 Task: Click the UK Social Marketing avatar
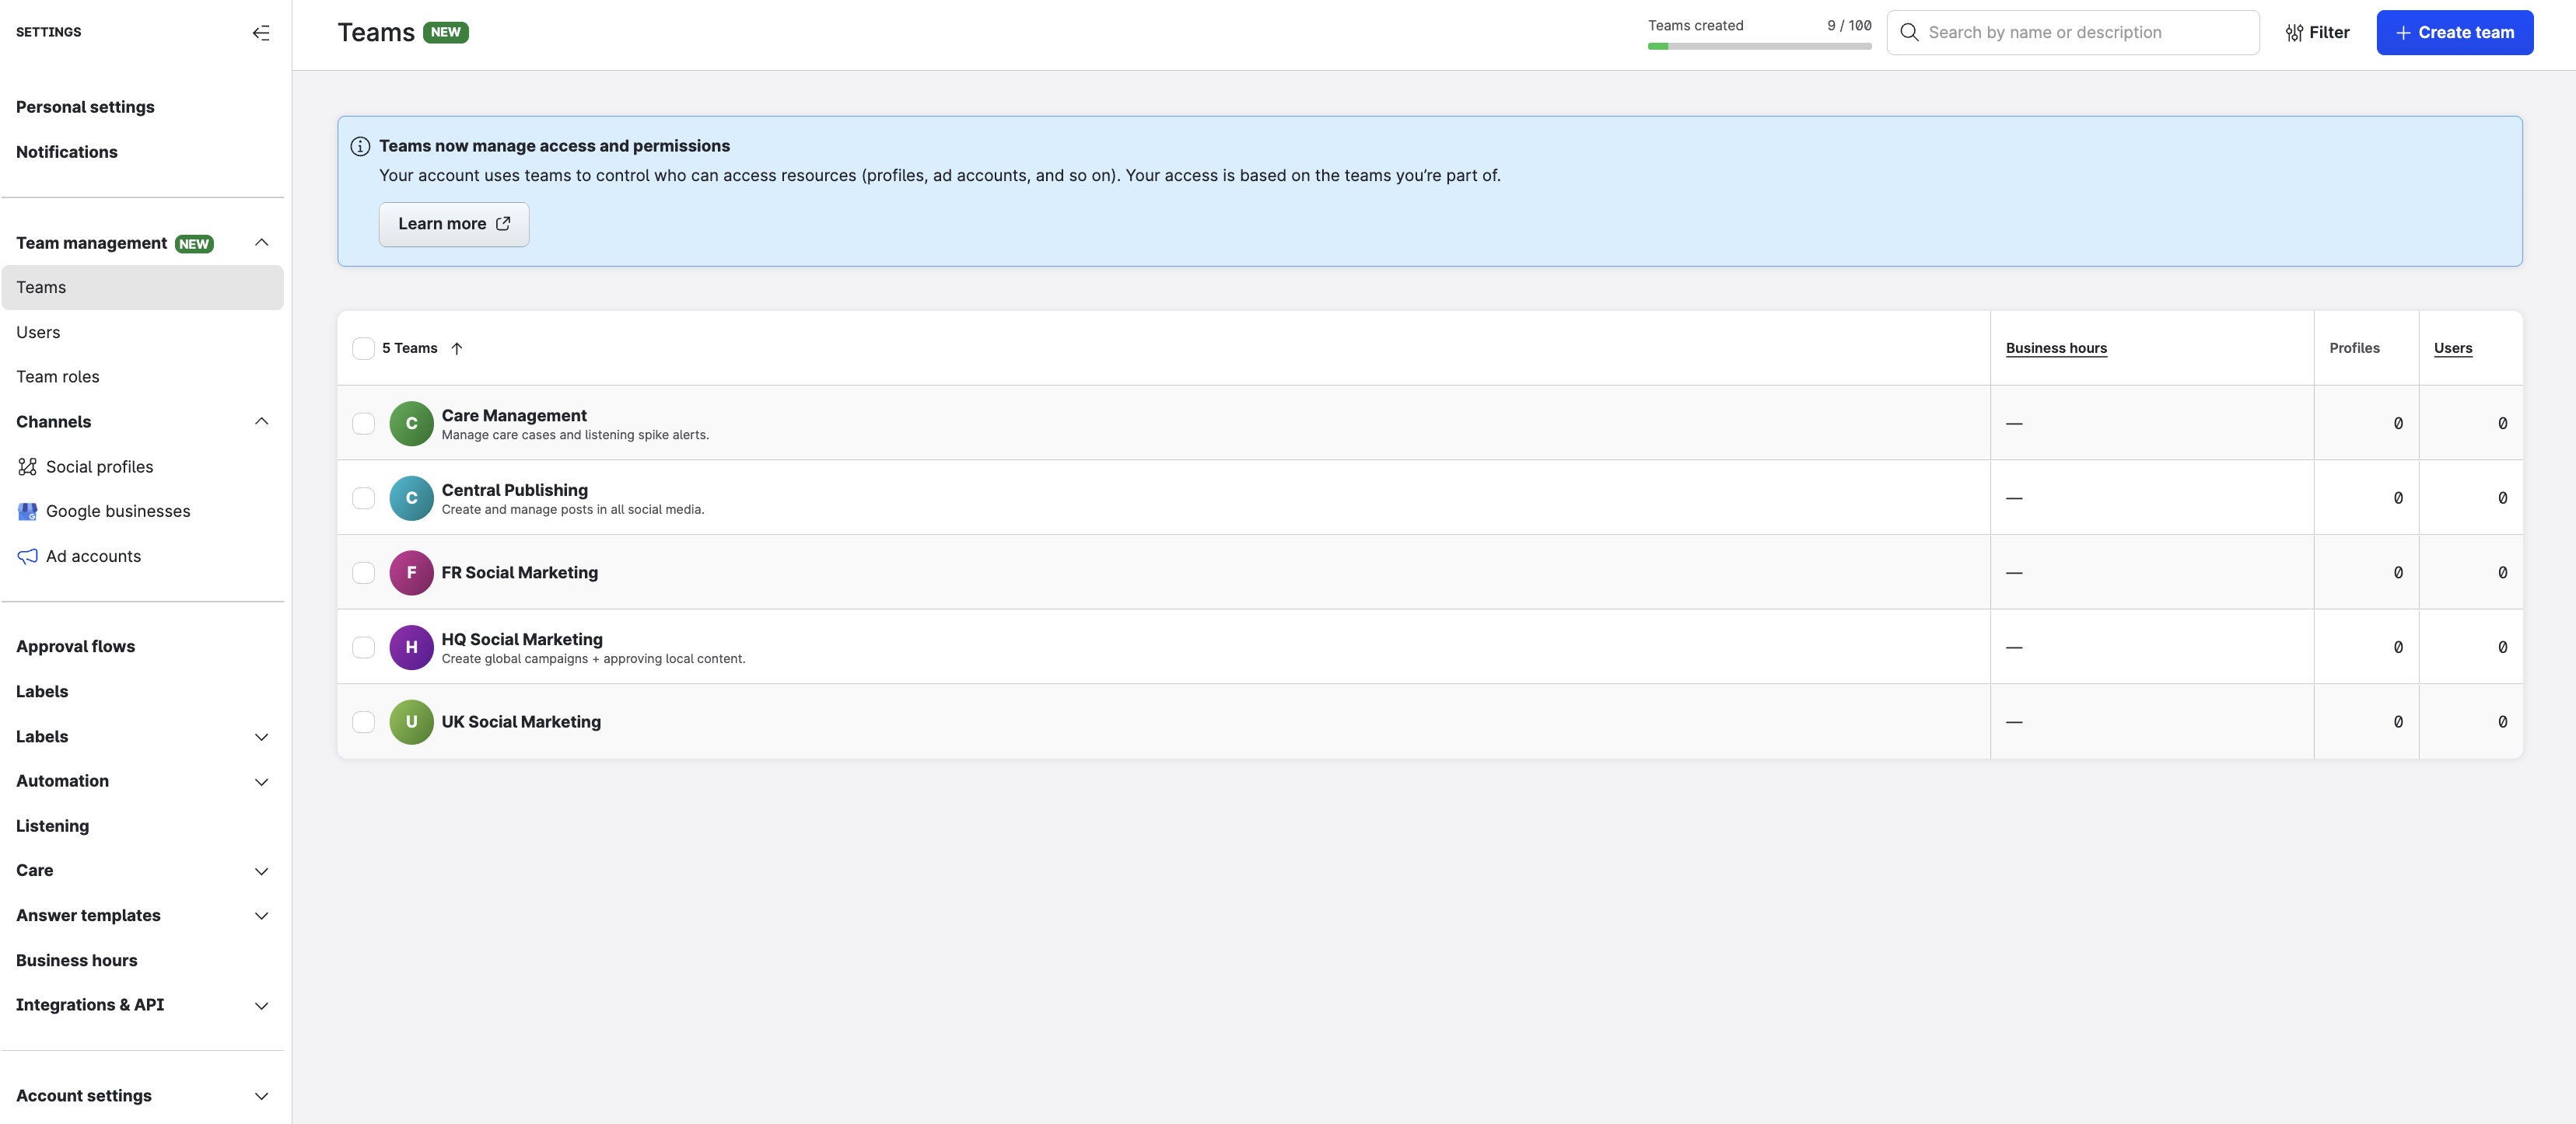(411, 721)
